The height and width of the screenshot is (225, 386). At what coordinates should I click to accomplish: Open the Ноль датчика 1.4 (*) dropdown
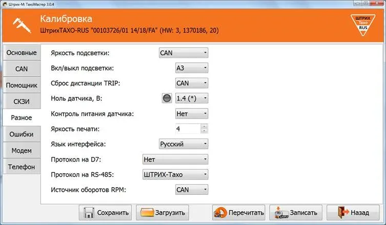tap(192, 98)
